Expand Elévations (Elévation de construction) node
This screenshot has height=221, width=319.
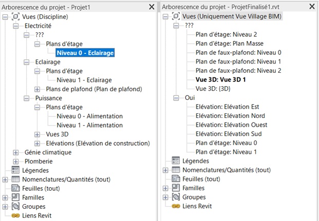point(37,144)
